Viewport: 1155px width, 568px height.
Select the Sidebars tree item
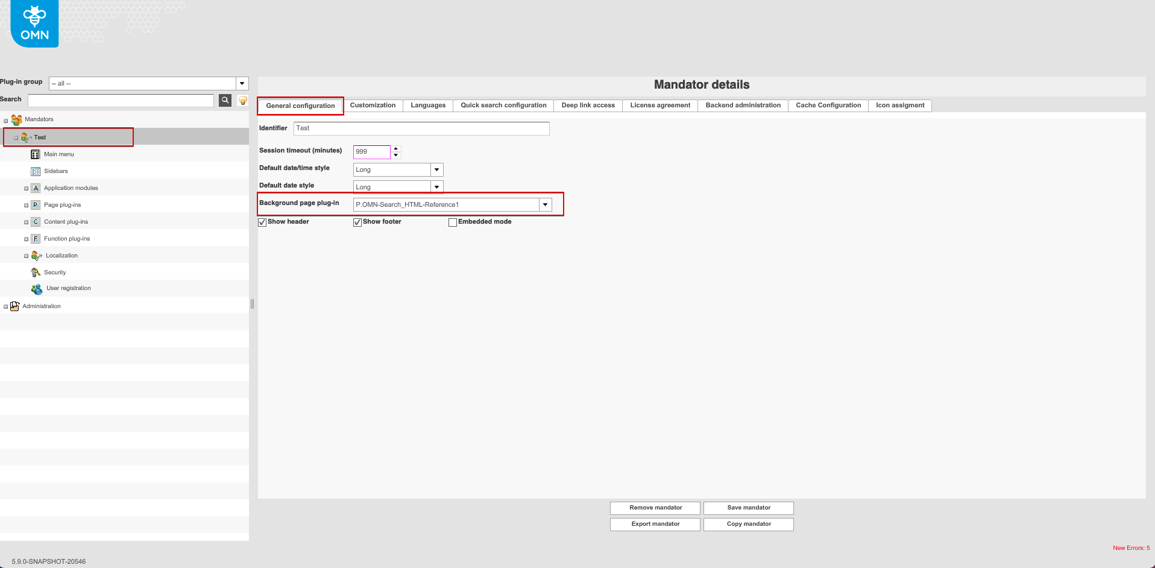click(x=56, y=171)
